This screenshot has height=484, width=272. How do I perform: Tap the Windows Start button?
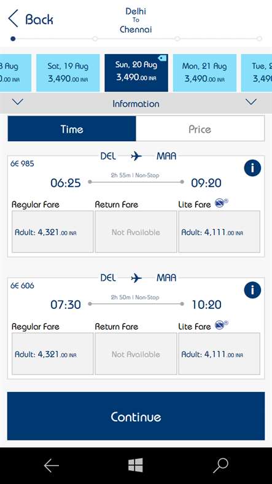tap(136, 465)
